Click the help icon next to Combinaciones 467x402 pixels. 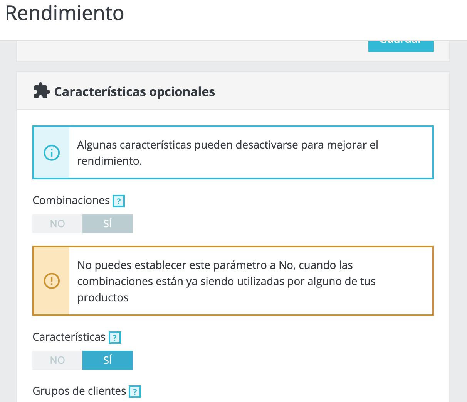119,201
